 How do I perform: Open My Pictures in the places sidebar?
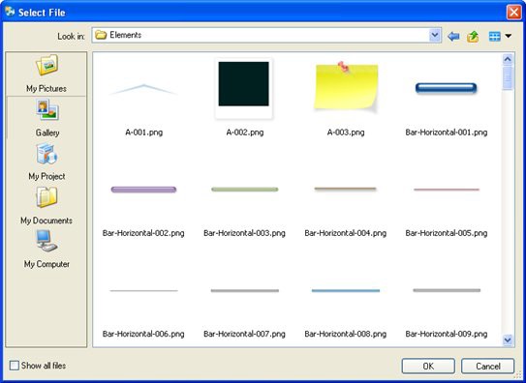pyautogui.click(x=46, y=74)
